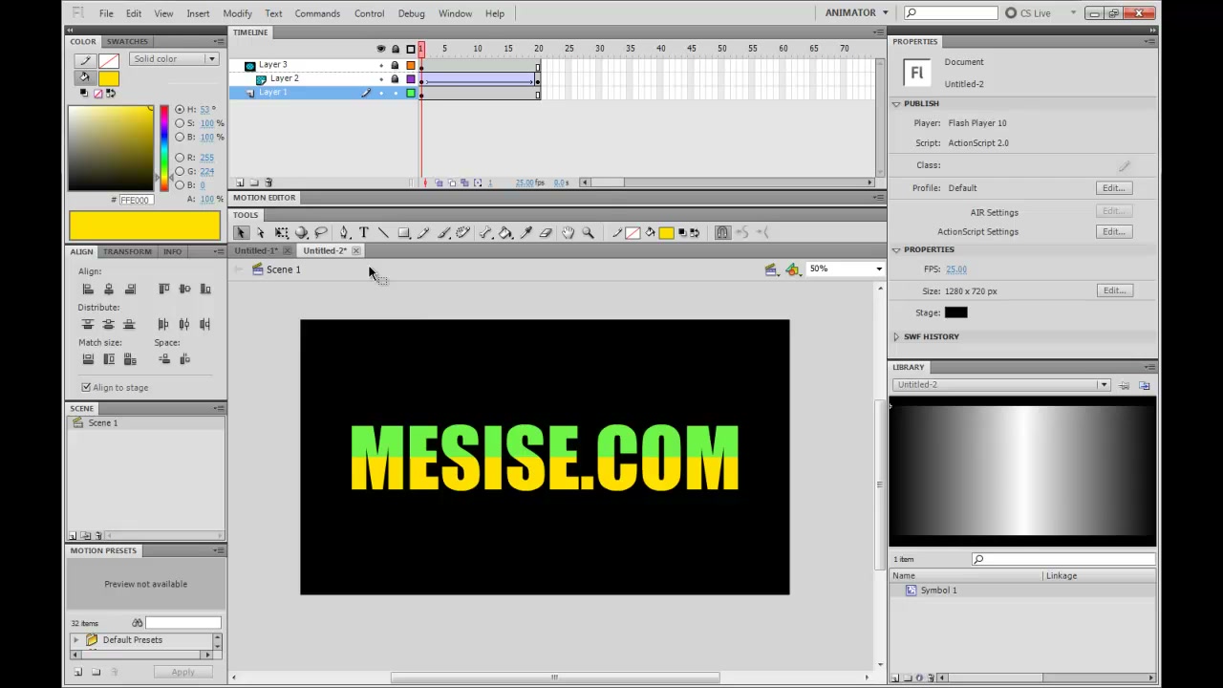
Task: Click Edit button next to Profile
Action: (1113, 188)
